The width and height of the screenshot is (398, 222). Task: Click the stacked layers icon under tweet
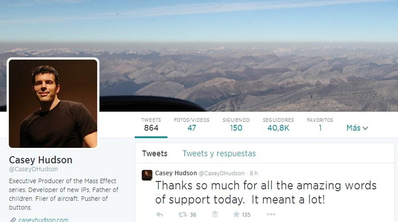[215, 214]
